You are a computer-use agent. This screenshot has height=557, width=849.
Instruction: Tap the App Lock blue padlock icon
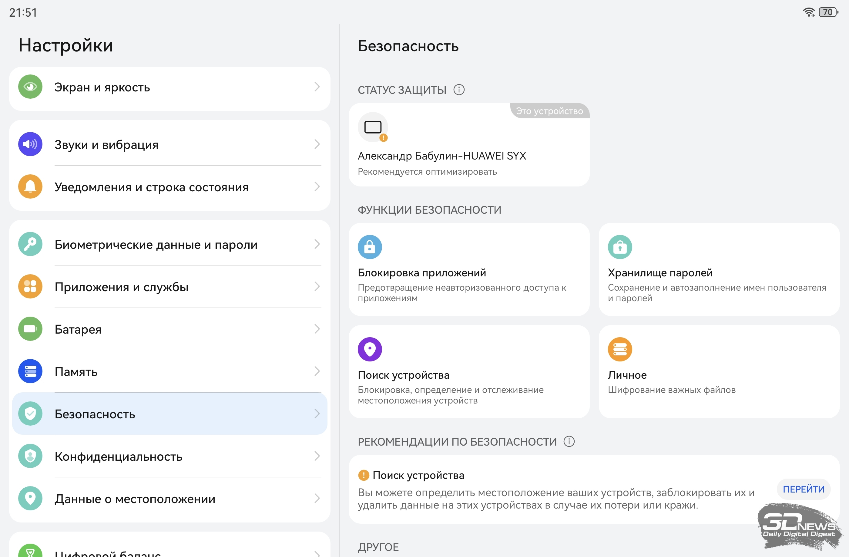coord(370,247)
